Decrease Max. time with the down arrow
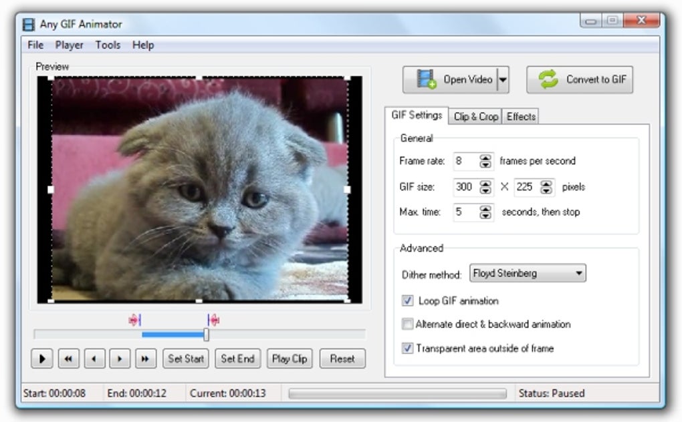This screenshot has width=682, height=422. (485, 216)
